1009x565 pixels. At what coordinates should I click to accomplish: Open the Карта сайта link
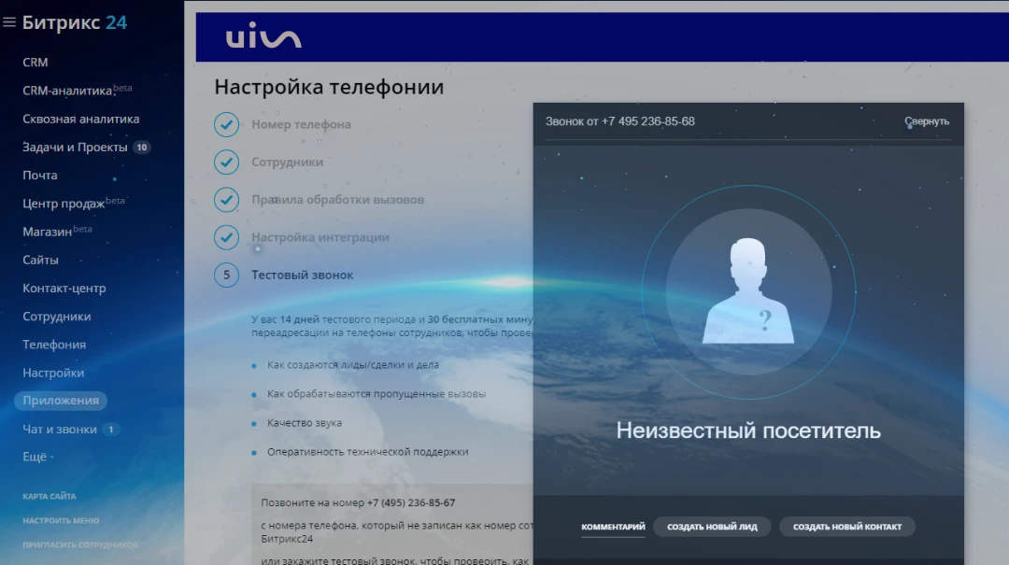coord(49,496)
